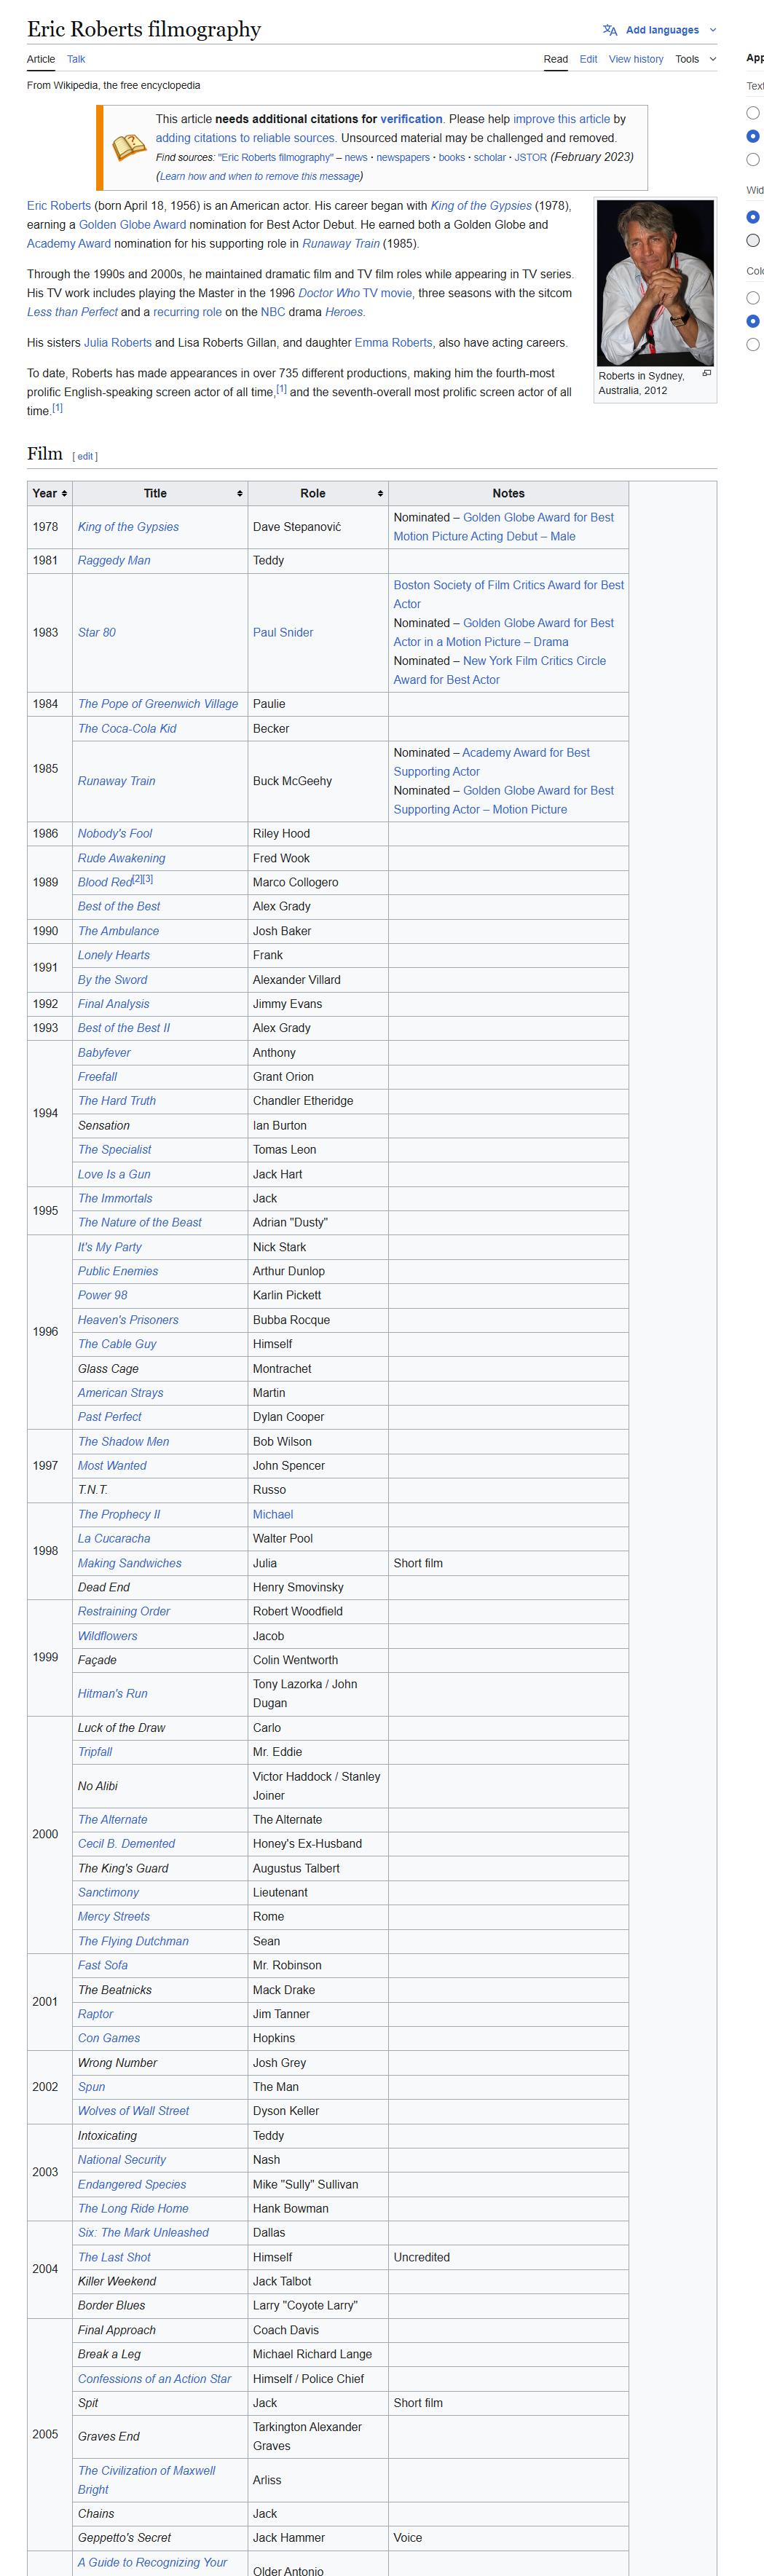Open the Edit tab
Image resolution: width=764 pixels, height=2576 pixels.
588,59
